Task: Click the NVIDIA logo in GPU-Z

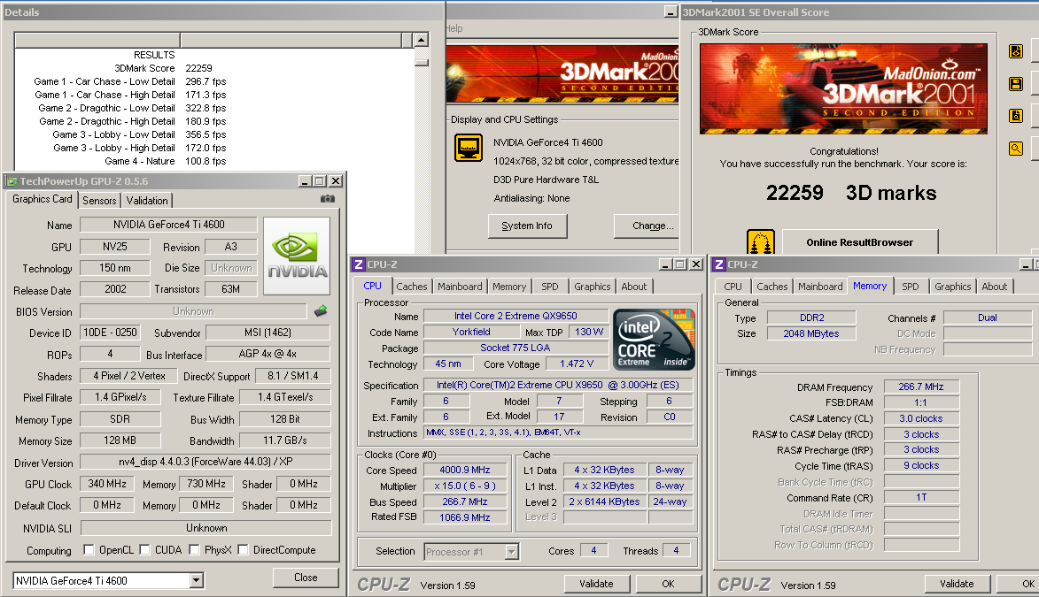Action: [297, 256]
